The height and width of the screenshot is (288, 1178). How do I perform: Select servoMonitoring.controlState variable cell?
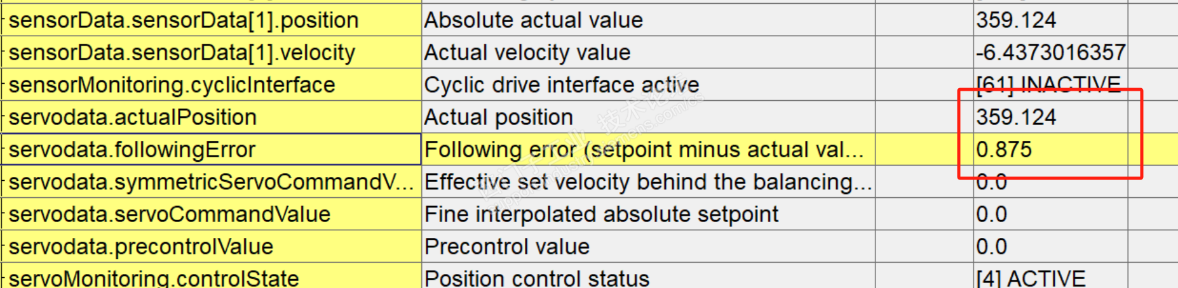pos(154,278)
